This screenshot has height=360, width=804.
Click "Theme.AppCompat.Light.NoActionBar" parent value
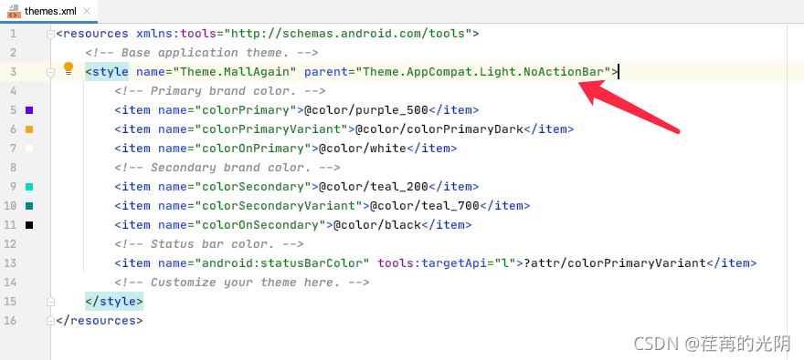483,72
